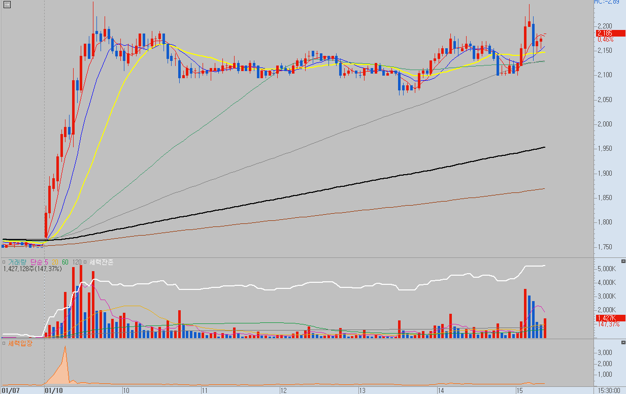
Task: Toggle the checkbox beside 거래량 label
Action: coord(4,262)
